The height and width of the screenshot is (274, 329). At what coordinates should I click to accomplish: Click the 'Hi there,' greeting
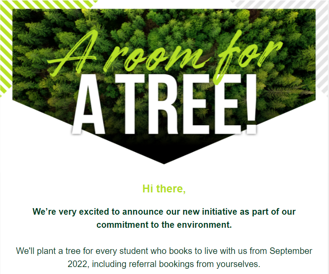[x=164, y=189]
